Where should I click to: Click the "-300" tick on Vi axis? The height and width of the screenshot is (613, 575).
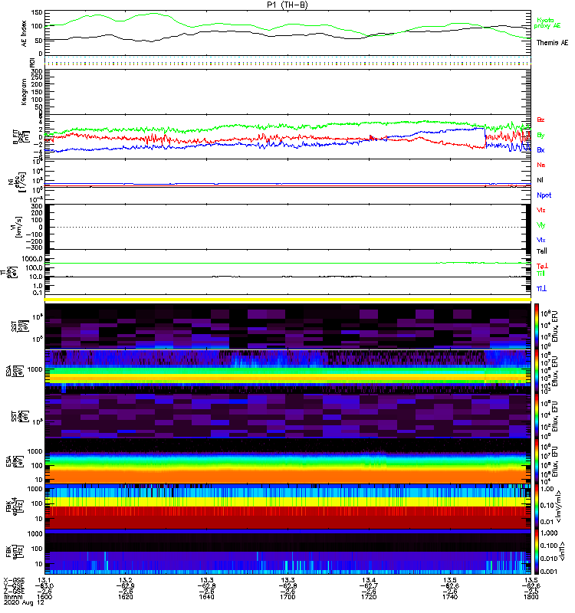[34, 247]
